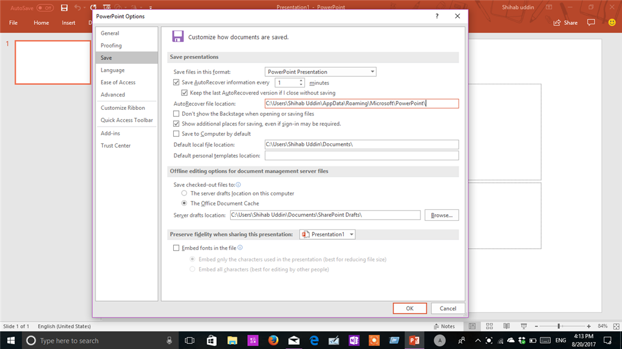622x349 pixels.
Task: Switch to Slide Sorter view icon
Action: click(x=490, y=326)
